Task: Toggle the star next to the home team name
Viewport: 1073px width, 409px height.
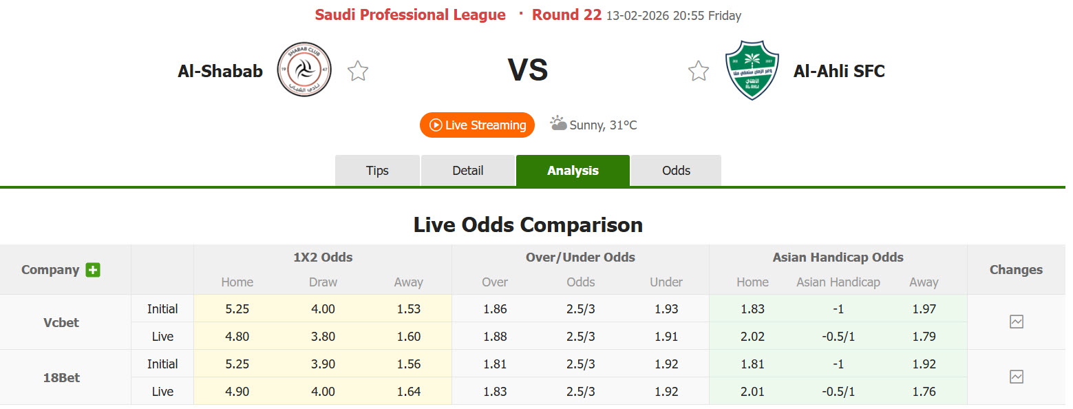Action: (x=357, y=70)
